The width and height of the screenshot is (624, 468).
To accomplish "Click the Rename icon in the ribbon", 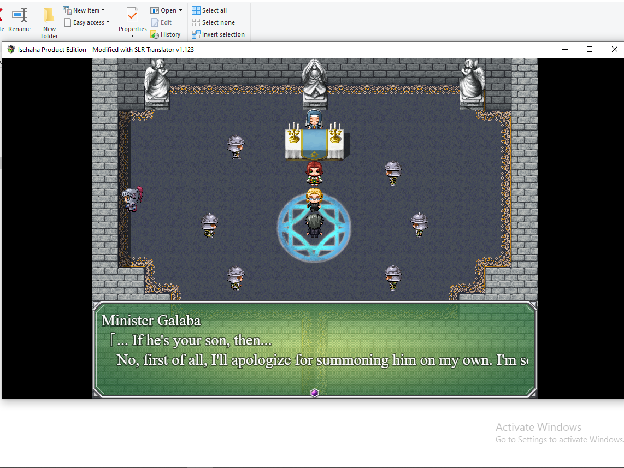I will click(20, 15).
